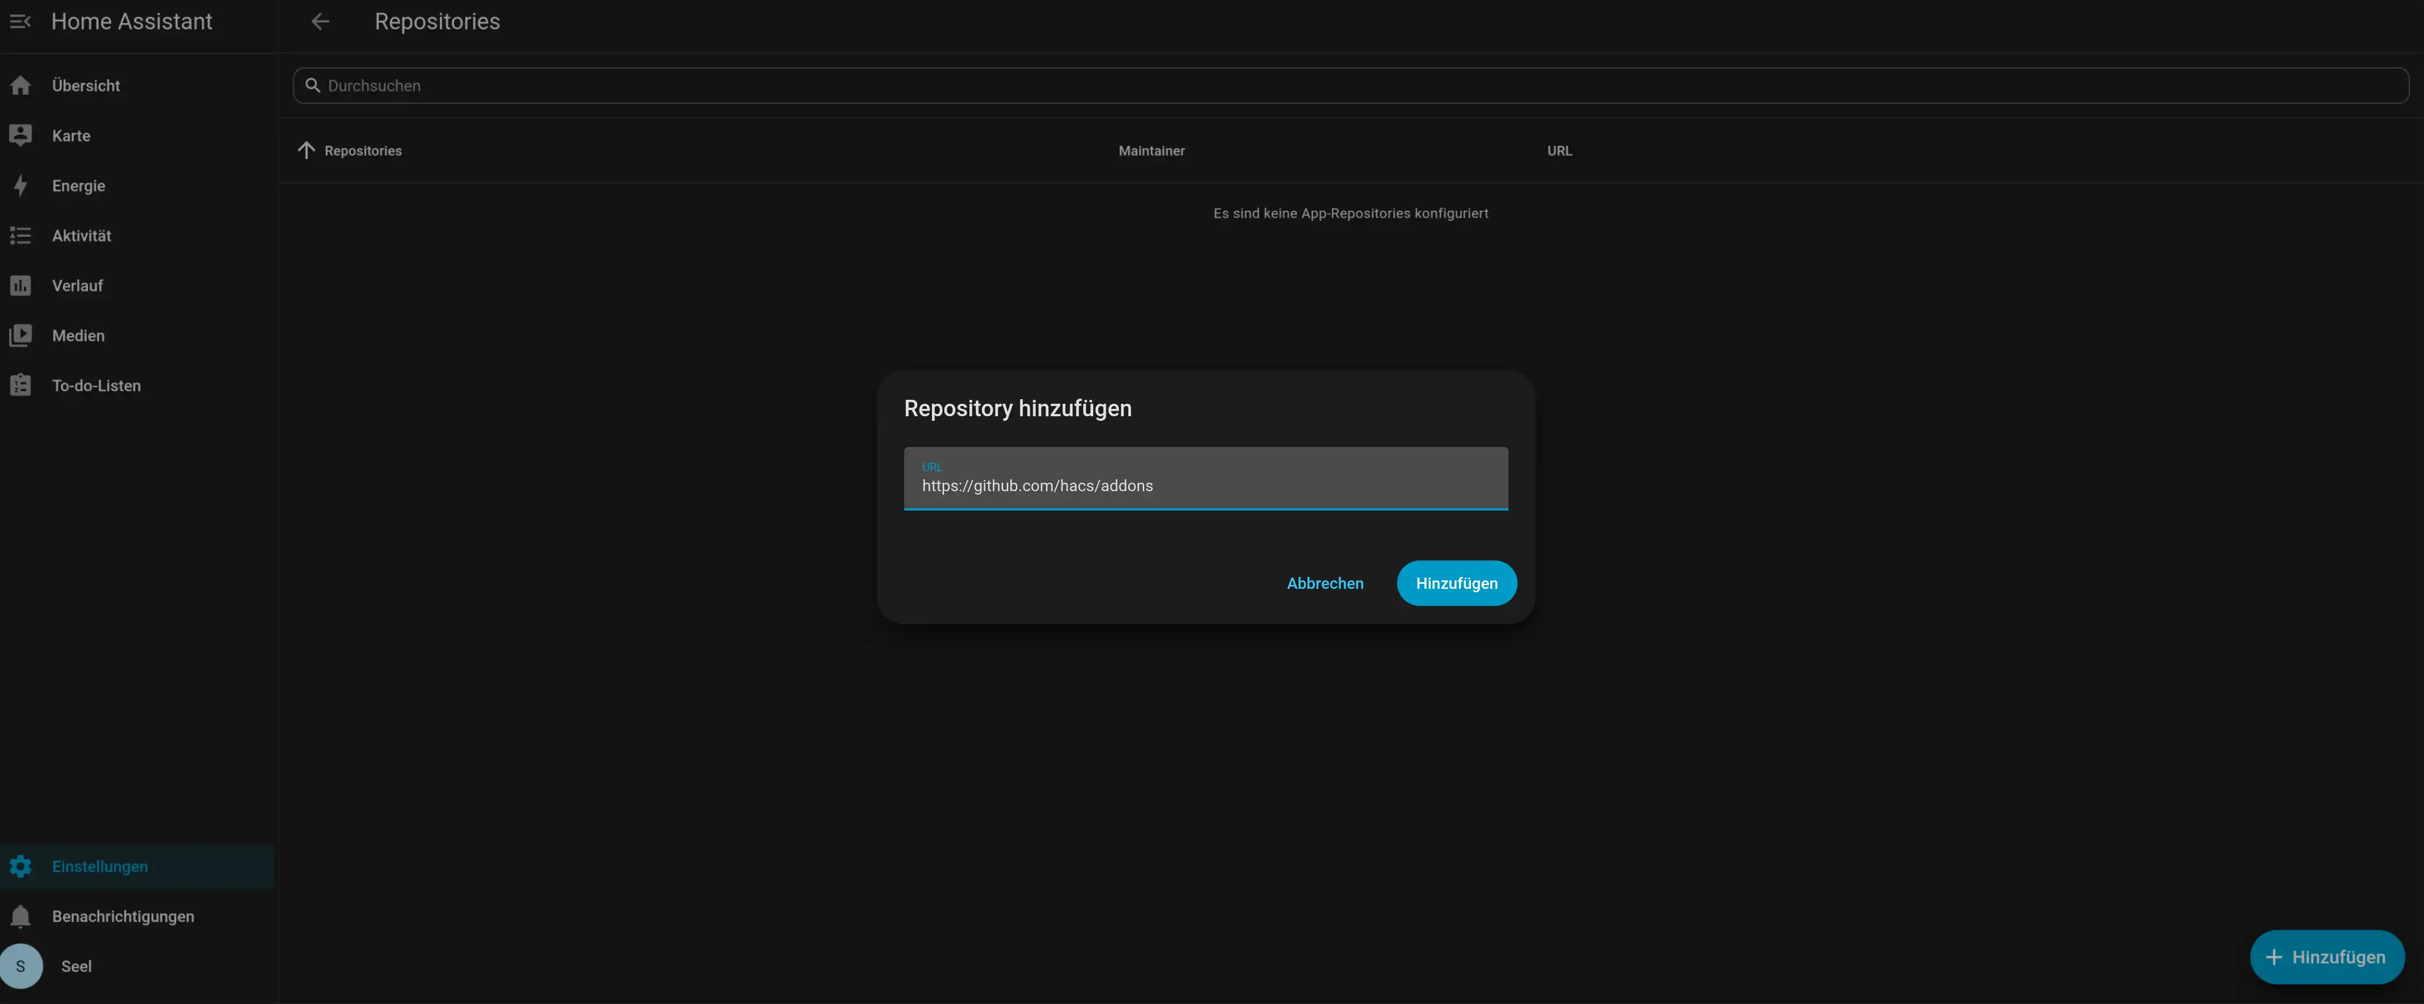Click the 'Repository hinzufügen' dialog title
The height and width of the screenshot is (1004, 2424).
click(1017, 408)
